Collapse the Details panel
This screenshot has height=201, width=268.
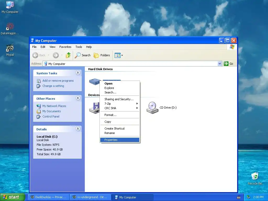click(x=78, y=129)
